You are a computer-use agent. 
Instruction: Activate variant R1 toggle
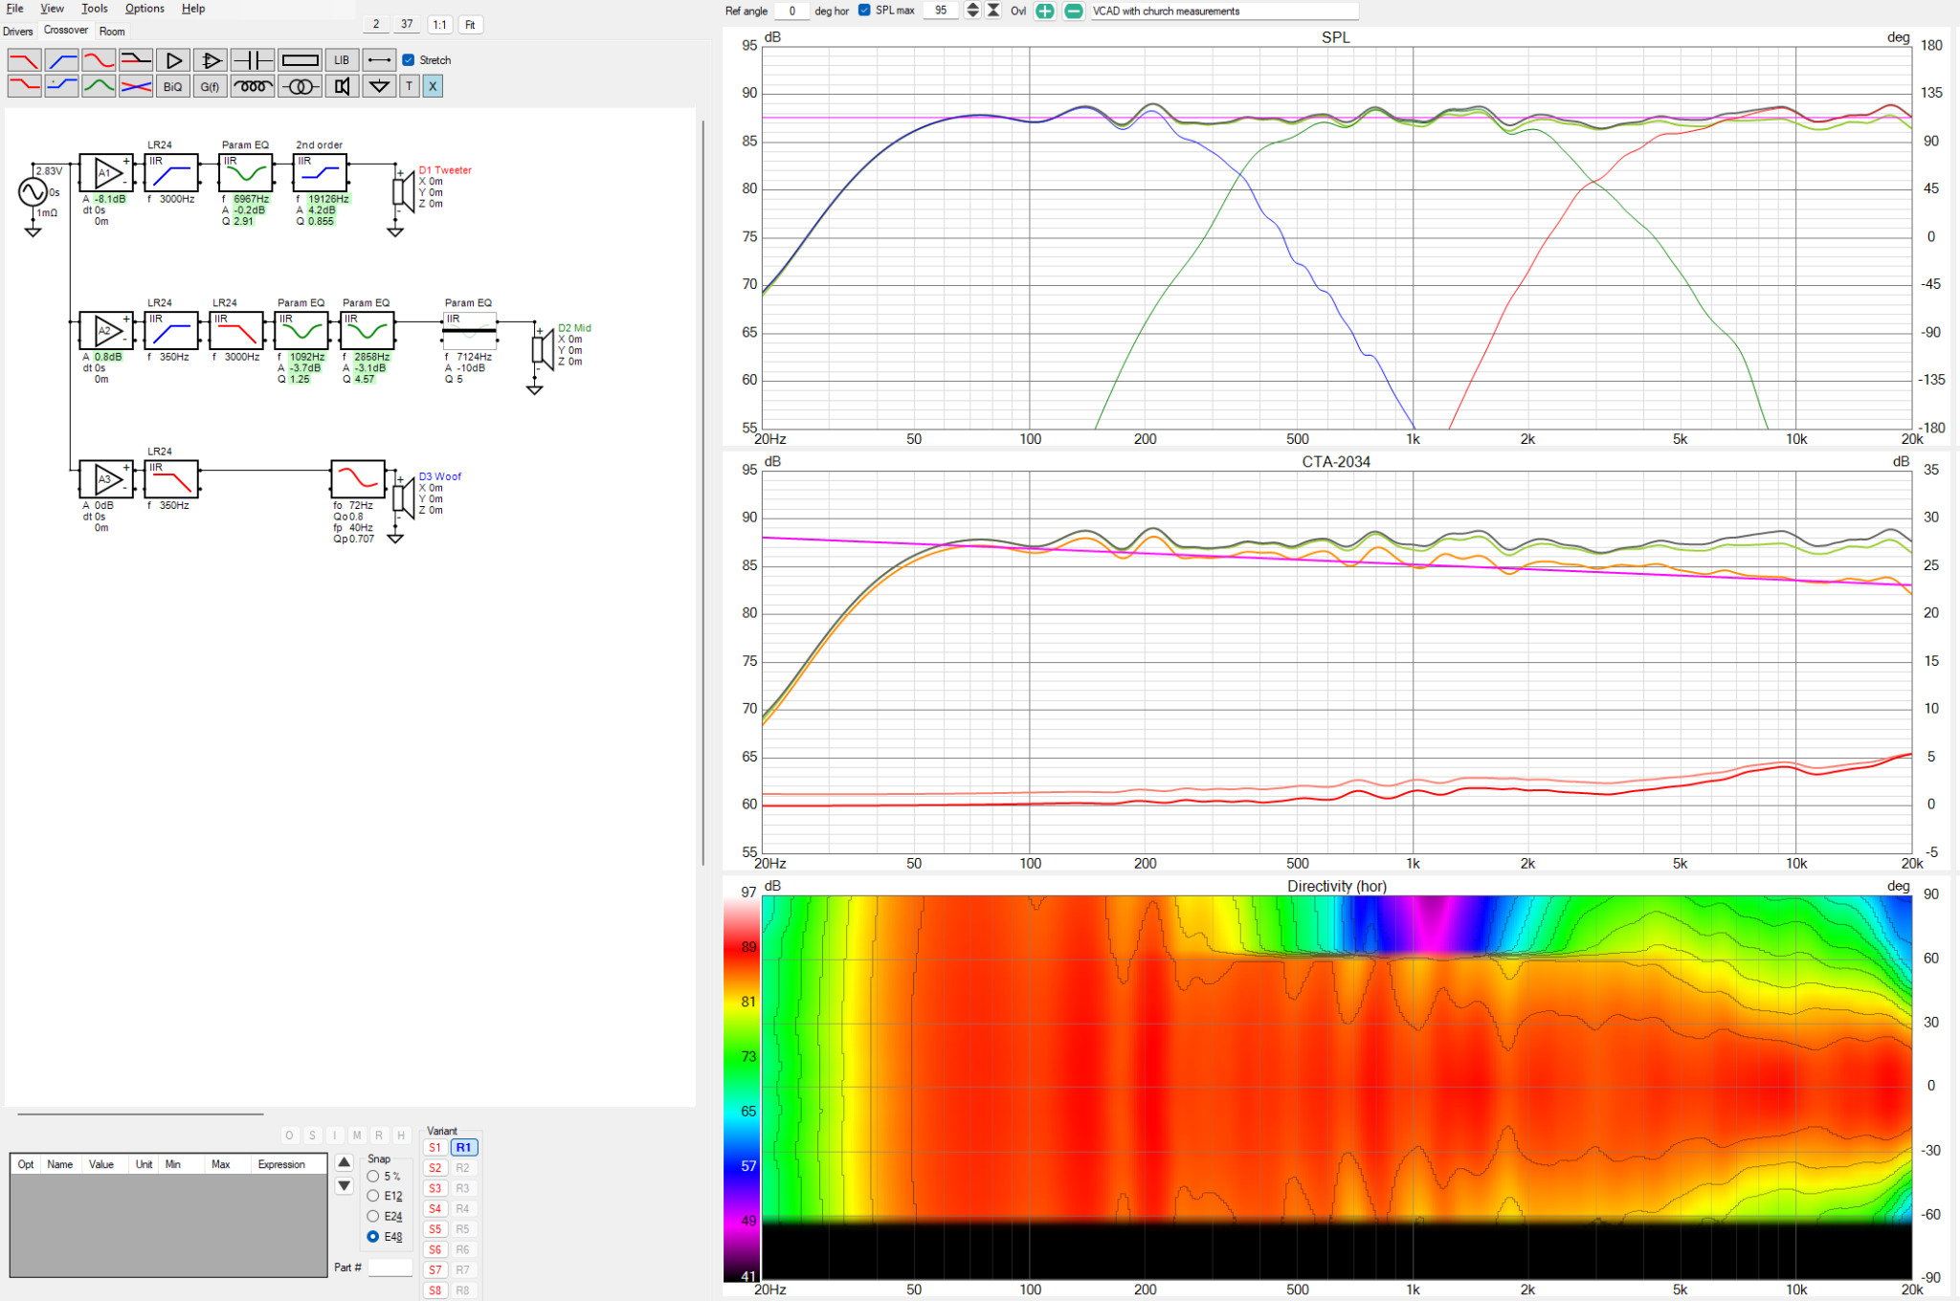click(x=463, y=1147)
